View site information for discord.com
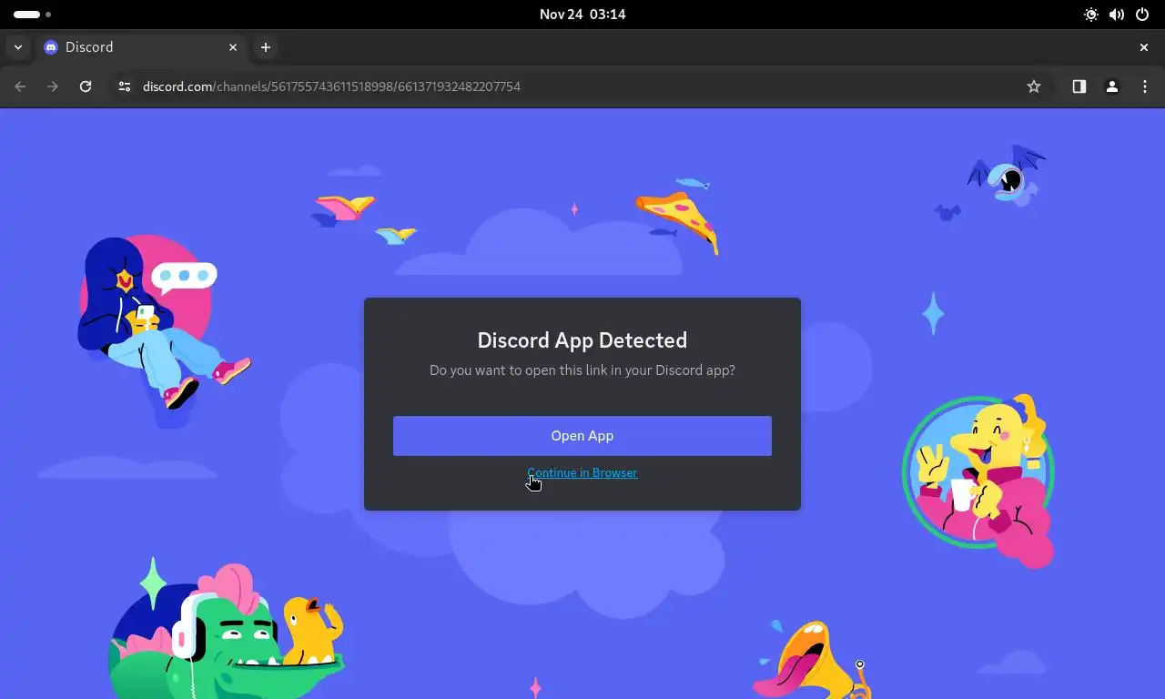Screen dimensions: 1165x699 pyautogui.click(x=125, y=86)
